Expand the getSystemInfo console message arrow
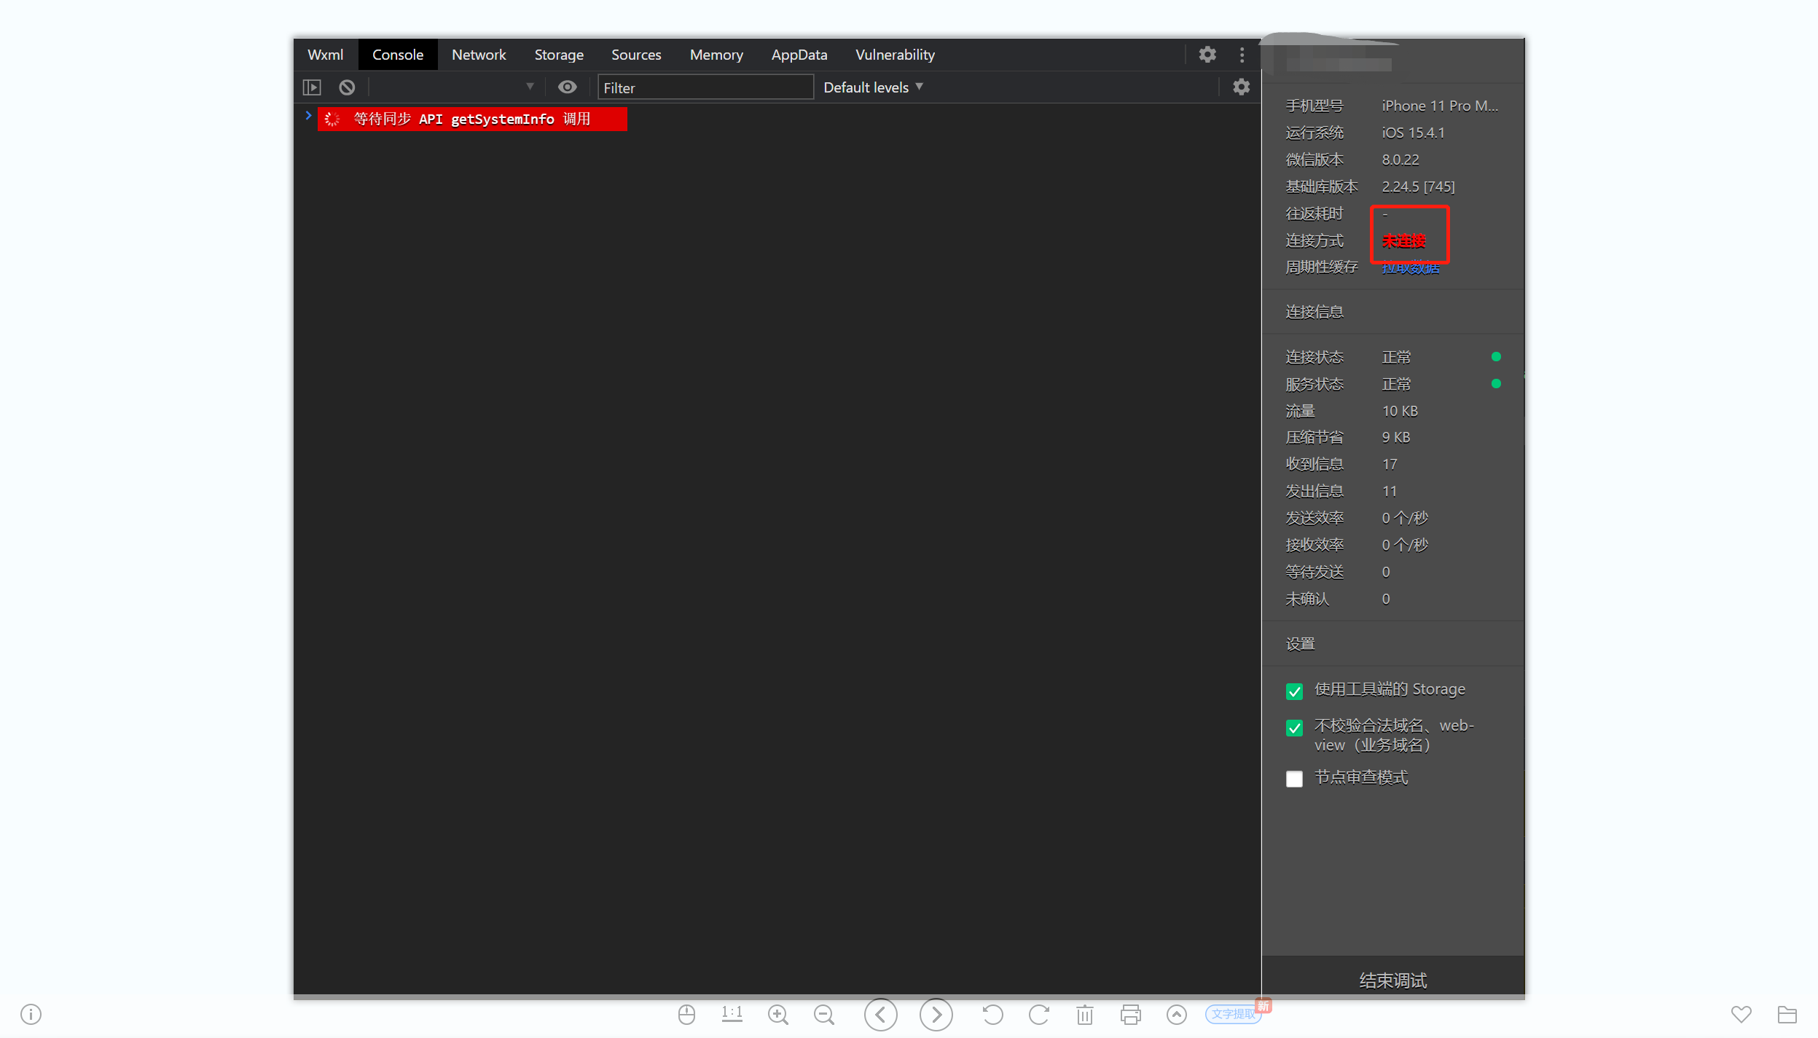The image size is (1818, 1038). (x=308, y=116)
